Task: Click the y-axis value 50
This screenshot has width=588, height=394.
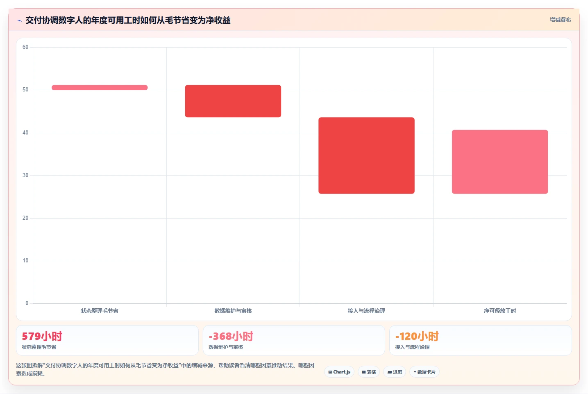Action: 25,90
